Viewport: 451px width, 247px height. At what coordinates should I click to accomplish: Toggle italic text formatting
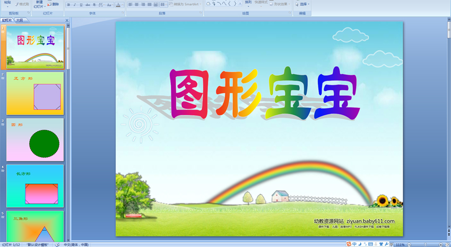[x=74, y=5]
